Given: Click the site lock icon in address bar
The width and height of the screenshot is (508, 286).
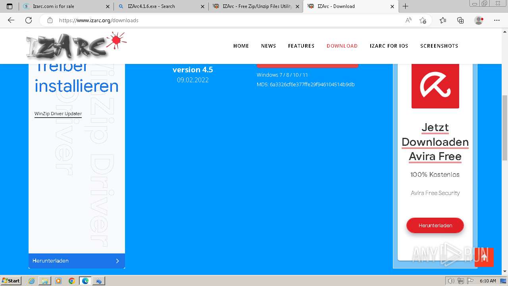Looking at the screenshot, I should (50, 20).
